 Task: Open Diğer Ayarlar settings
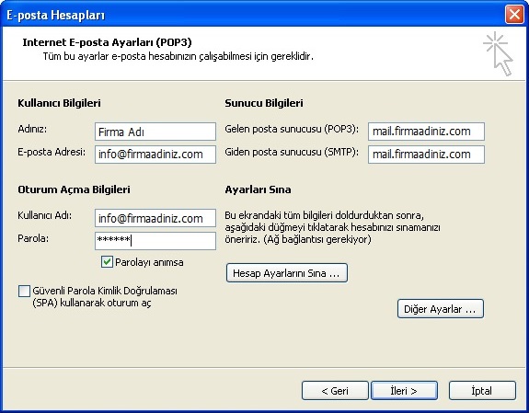click(x=441, y=309)
